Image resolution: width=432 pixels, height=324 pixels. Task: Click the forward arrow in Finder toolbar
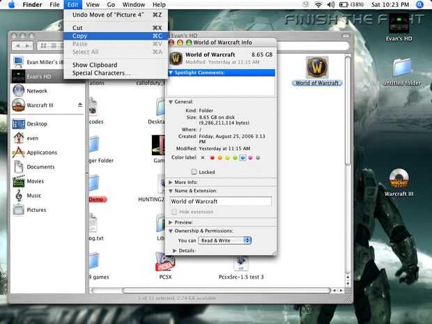click(x=28, y=45)
